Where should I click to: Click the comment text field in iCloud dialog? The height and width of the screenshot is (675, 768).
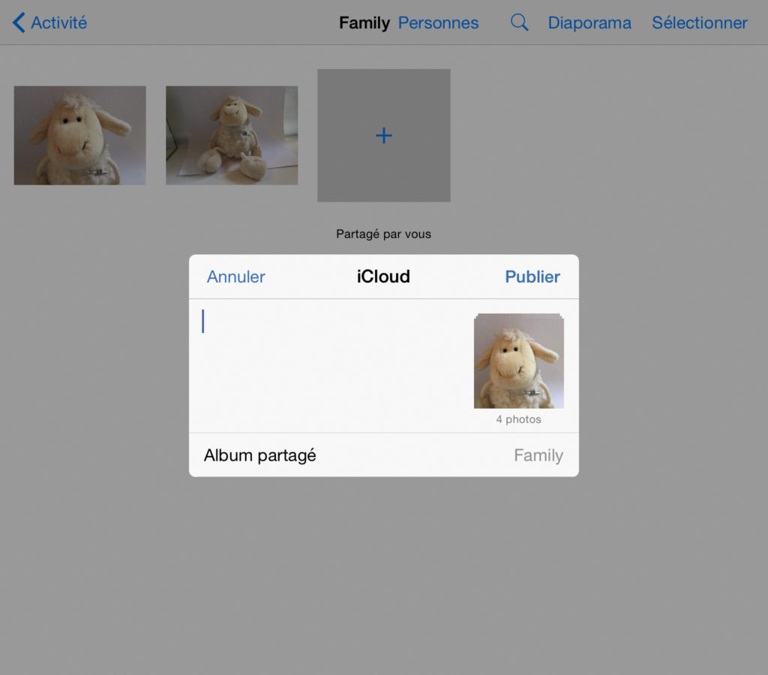pyautogui.click(x=331, y=365)
